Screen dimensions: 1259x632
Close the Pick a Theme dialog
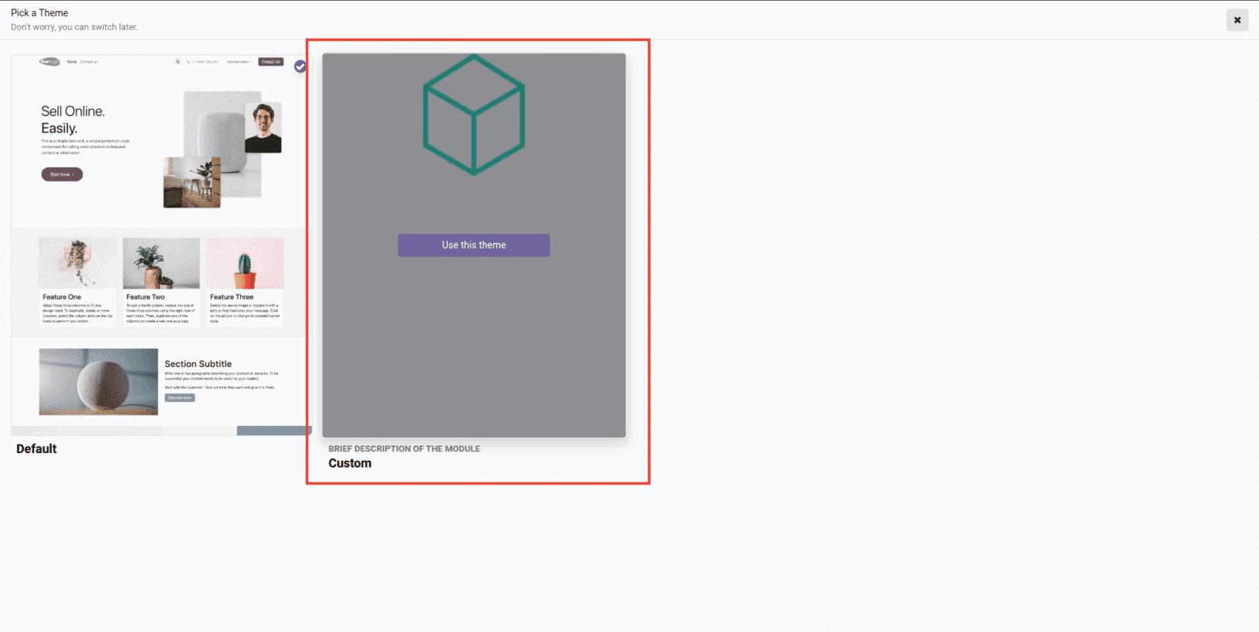1237,20
